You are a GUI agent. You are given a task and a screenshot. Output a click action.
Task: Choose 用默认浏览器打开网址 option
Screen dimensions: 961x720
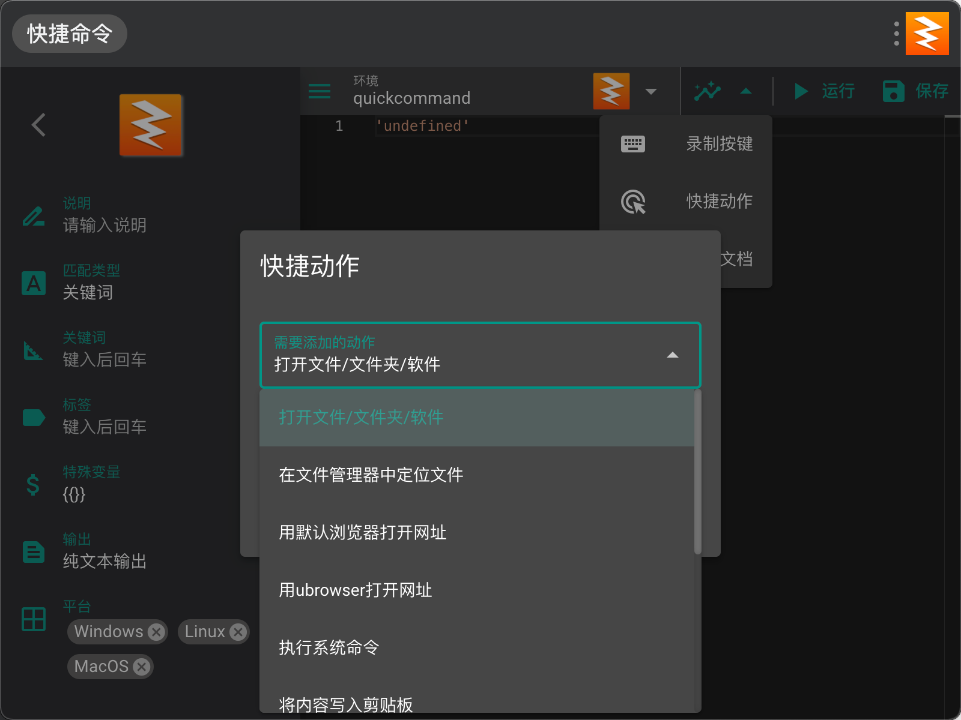(x=477, y=533)
